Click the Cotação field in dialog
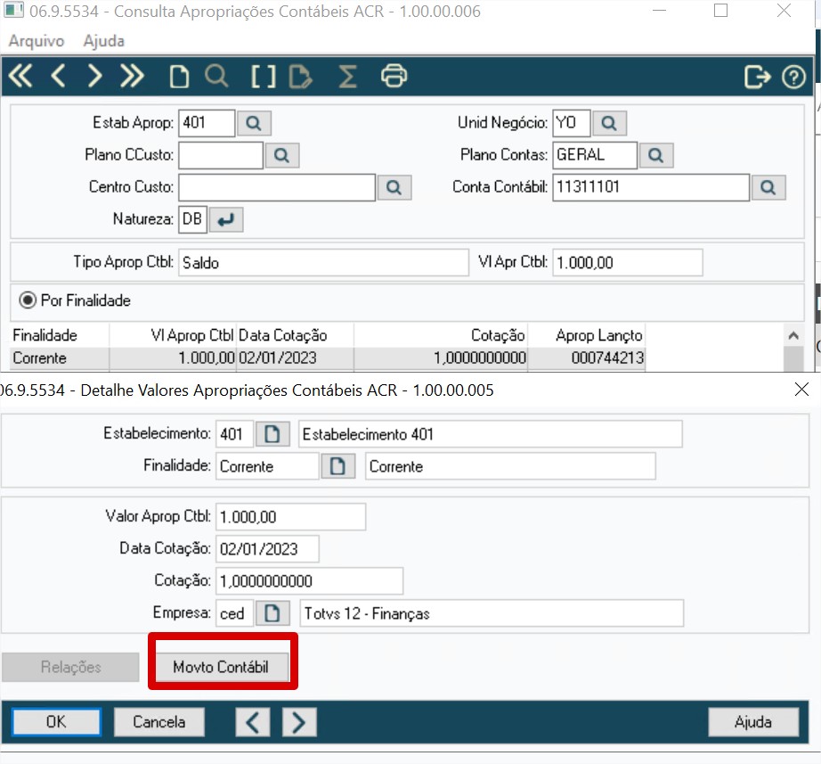 pyautogui.click(x=310, y=581)
